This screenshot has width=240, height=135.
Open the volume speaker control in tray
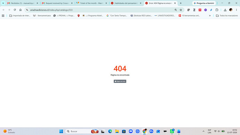[x=219, y=131]
